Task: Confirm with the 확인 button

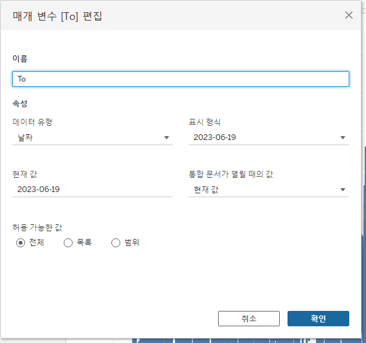Action: click(318, 319)
